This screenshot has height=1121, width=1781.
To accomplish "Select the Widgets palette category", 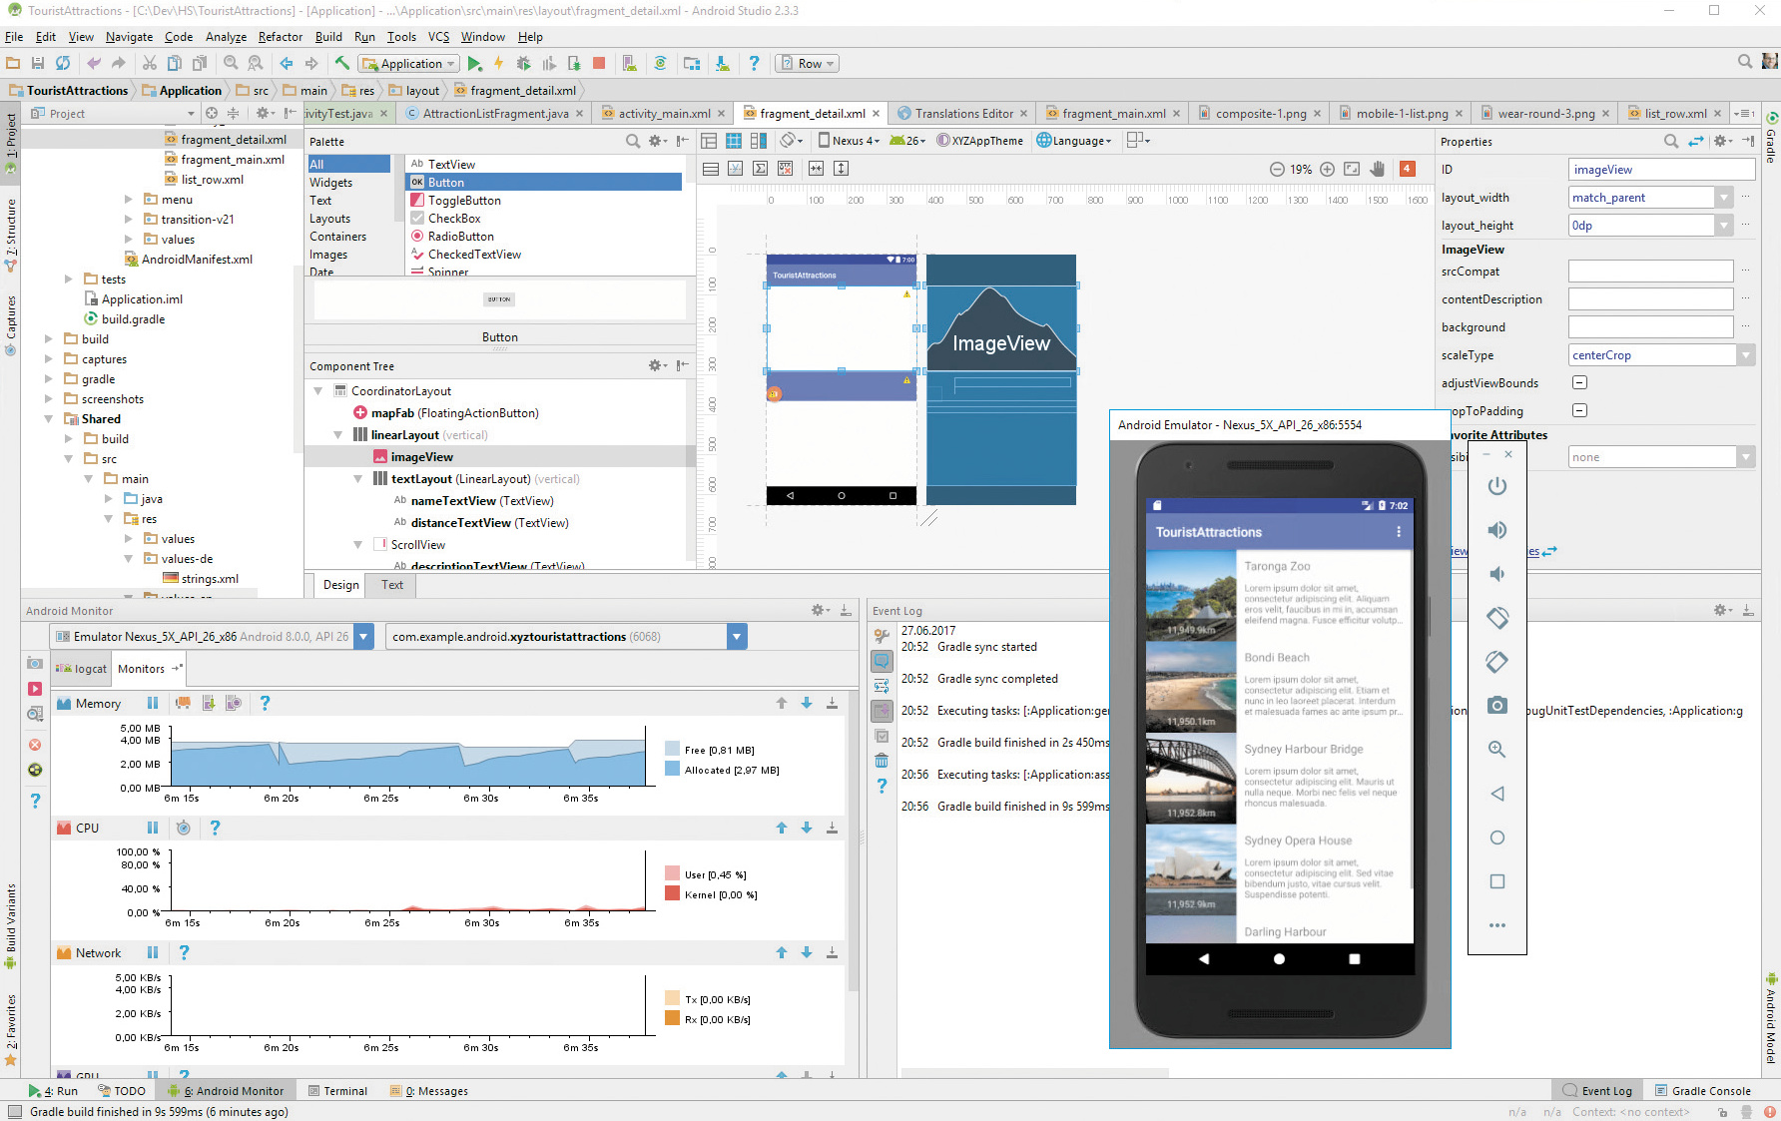I will [x=330, y=183].
